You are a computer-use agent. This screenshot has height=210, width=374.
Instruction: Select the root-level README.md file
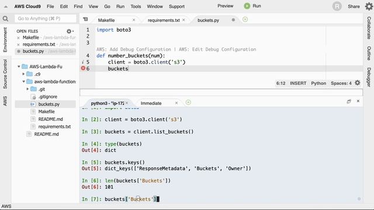[46, 134]
